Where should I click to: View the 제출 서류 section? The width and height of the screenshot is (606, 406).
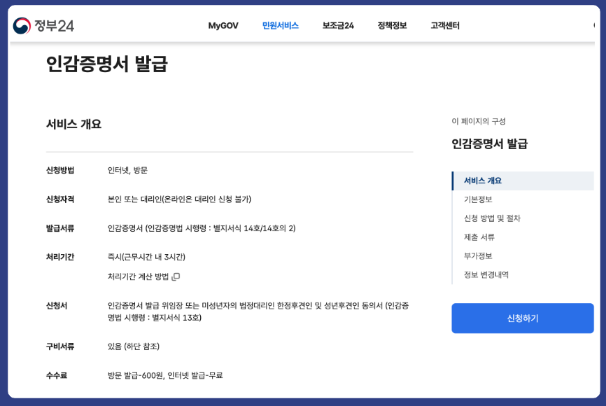pos(479,236)
